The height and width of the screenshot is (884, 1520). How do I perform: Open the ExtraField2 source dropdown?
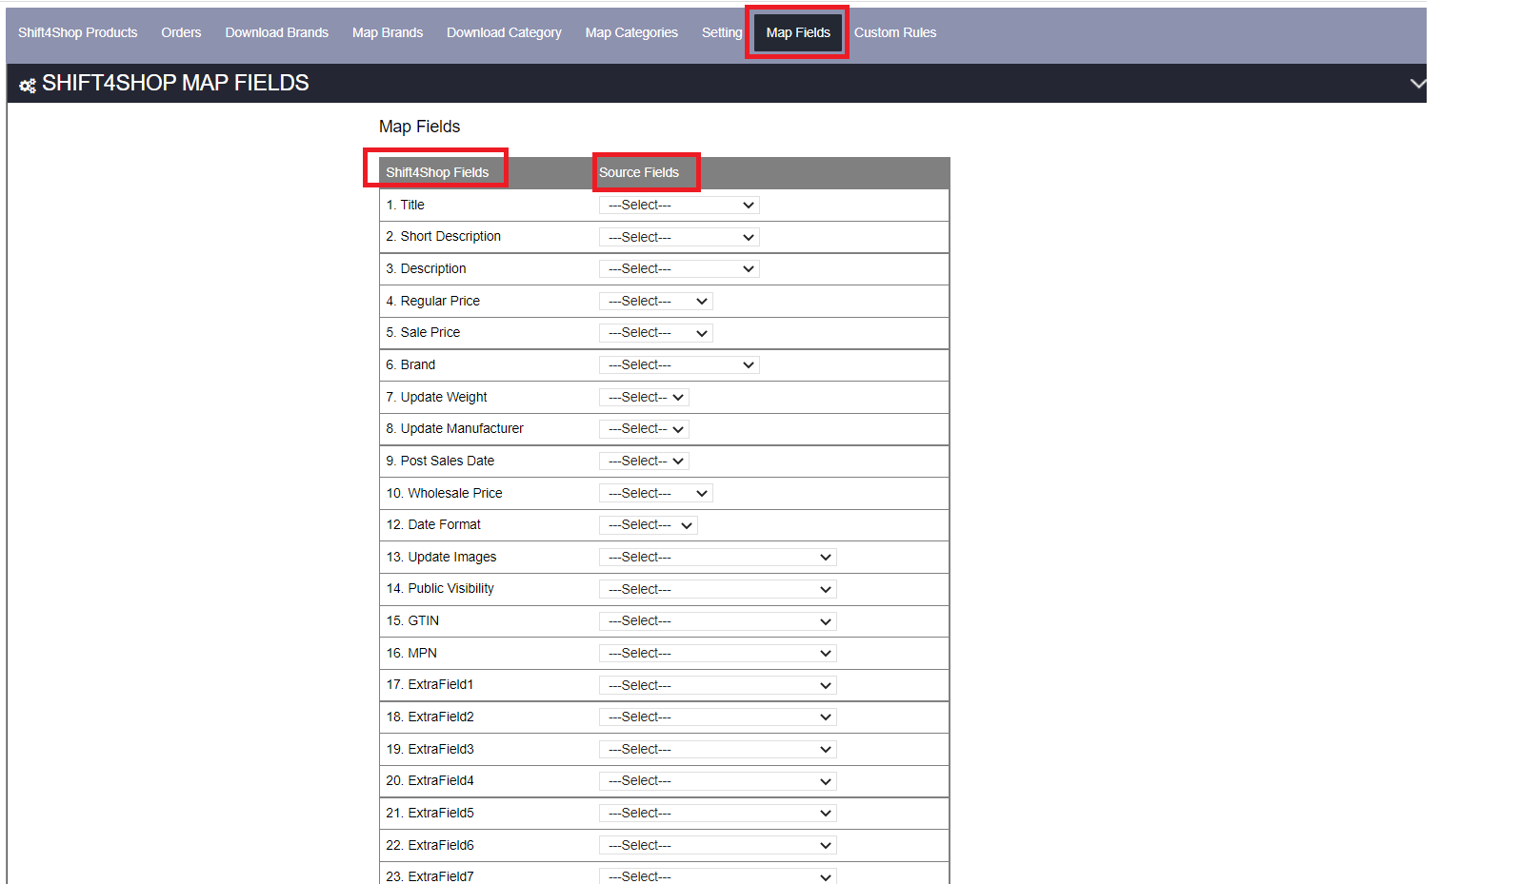(718, 717)
